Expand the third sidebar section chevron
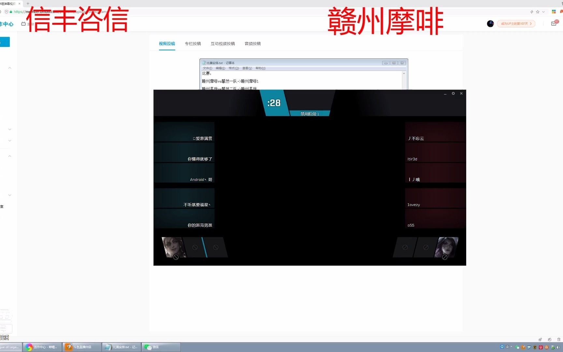 tap(10, 141)
